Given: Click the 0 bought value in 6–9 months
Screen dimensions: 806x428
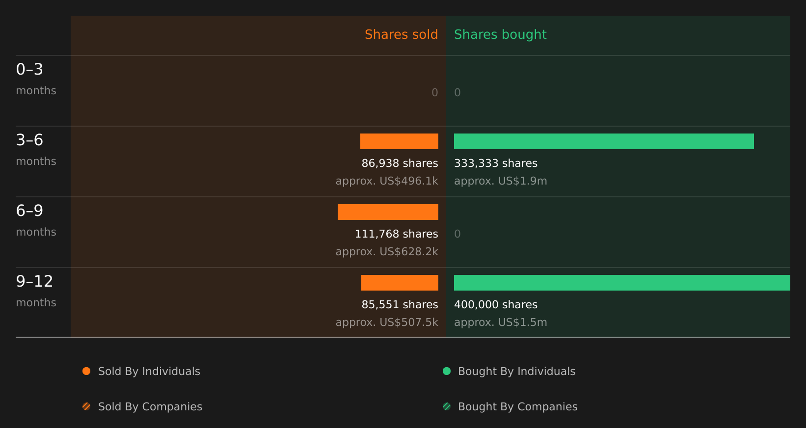Looking at the screenshot, I should pos(457,234).
